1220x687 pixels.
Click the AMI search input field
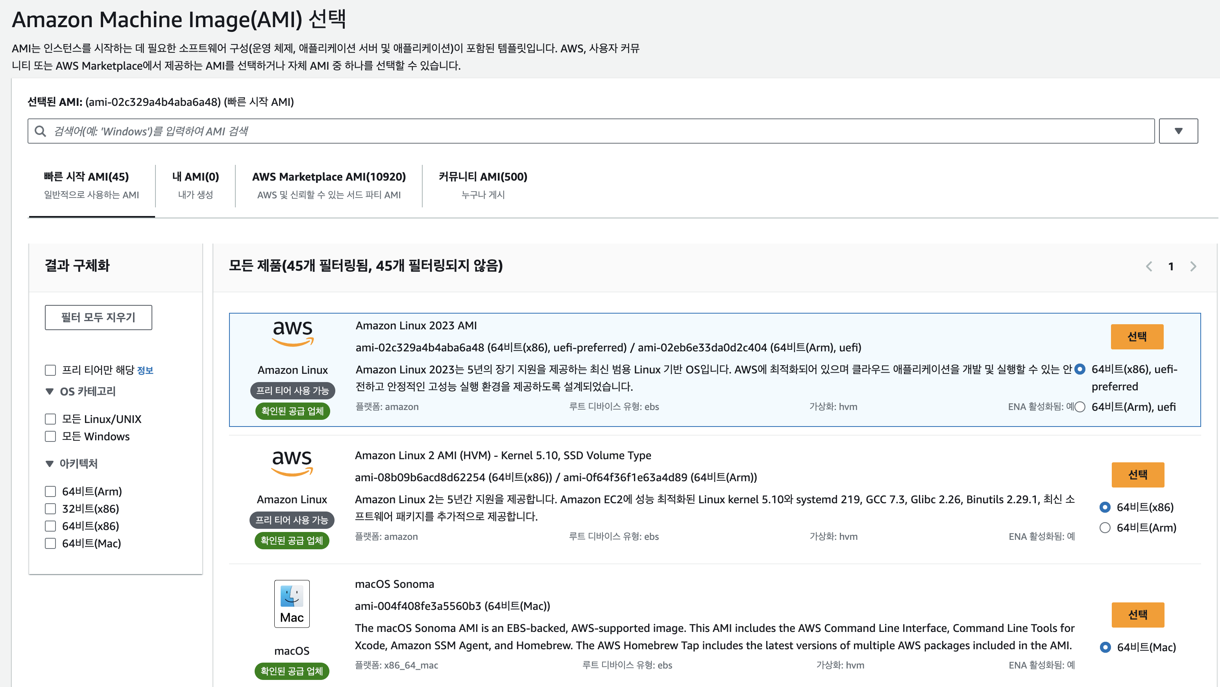pos(597,131)
